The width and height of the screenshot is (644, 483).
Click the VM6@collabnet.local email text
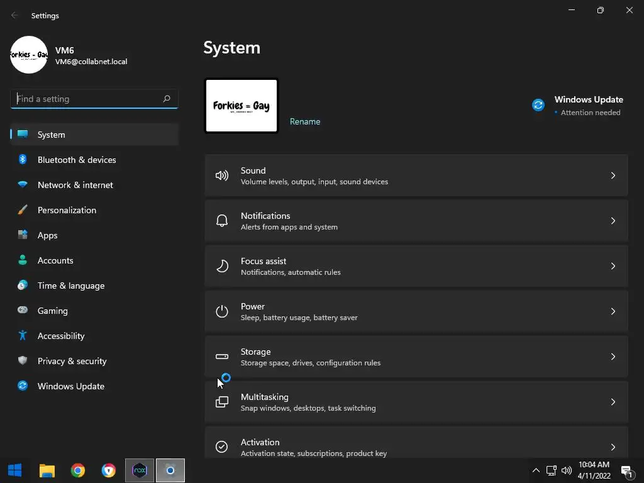(x=91, y=62)
